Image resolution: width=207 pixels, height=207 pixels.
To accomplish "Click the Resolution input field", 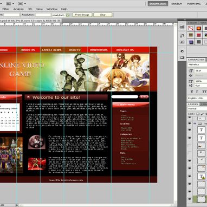I will coord(43,15).
